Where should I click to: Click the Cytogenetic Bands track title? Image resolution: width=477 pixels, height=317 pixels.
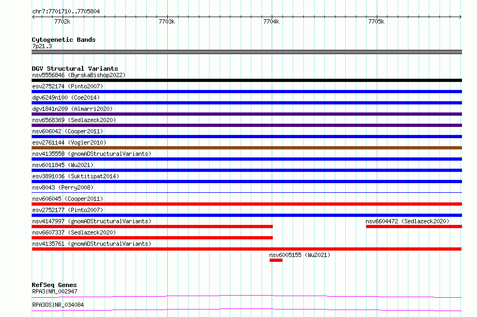click(x=64, y=40)
